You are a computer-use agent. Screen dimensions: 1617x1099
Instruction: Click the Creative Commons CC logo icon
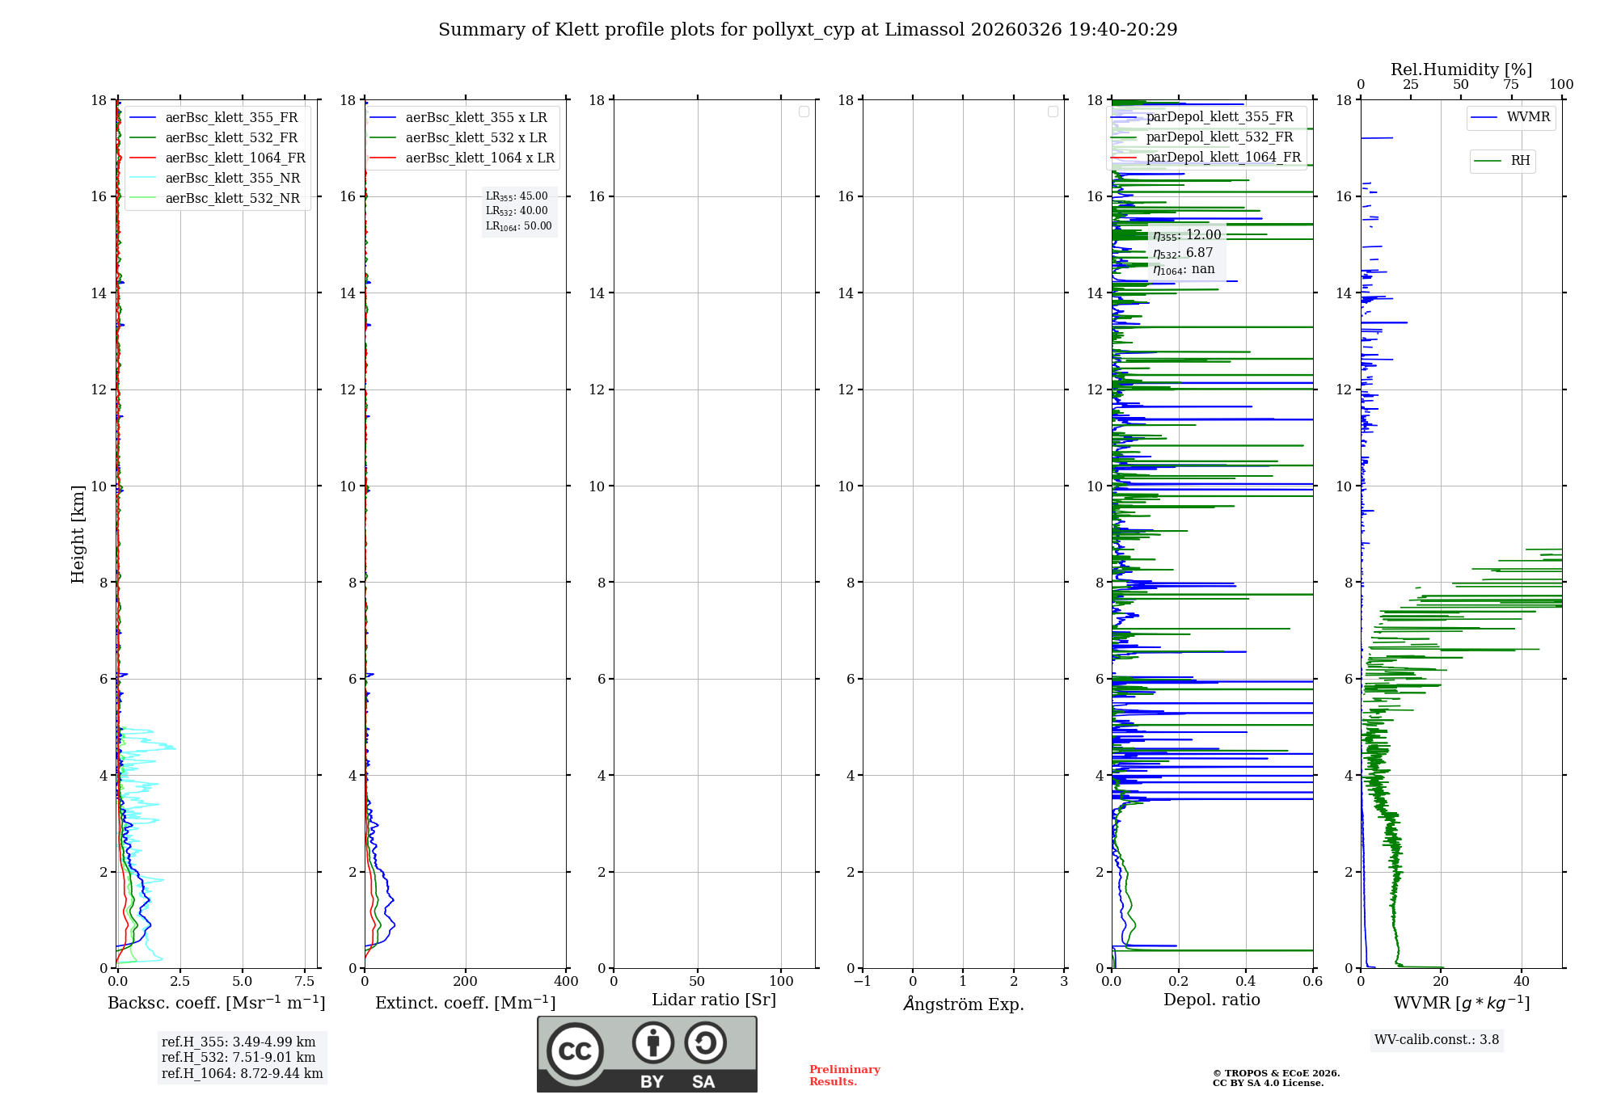pos(575,1051)
